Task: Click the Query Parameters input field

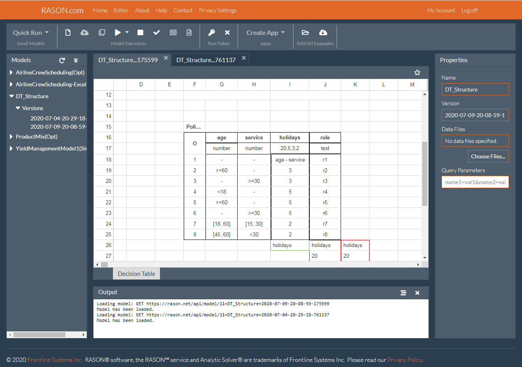Action: [x=475, y=182]
